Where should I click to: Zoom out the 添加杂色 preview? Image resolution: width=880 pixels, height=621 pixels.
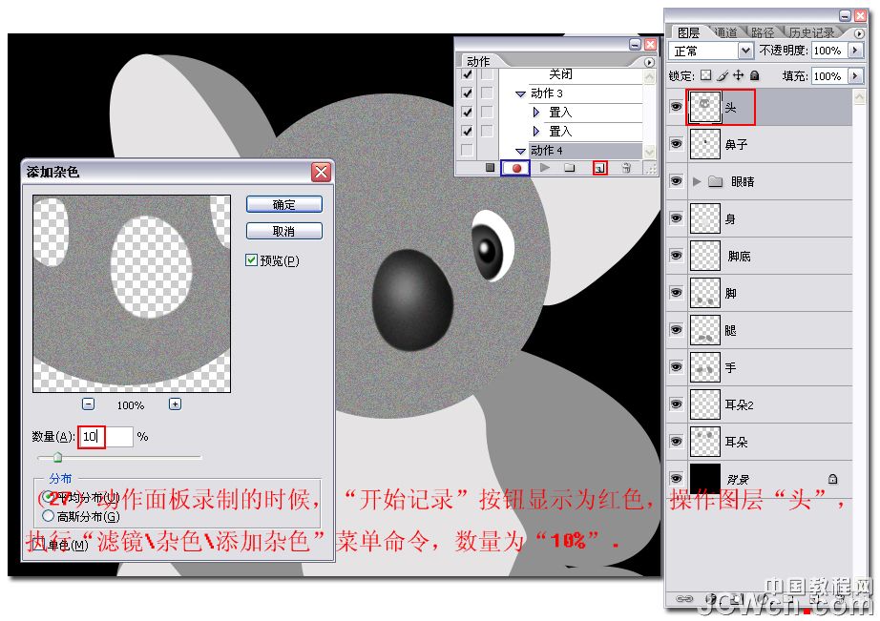point(88,404)
